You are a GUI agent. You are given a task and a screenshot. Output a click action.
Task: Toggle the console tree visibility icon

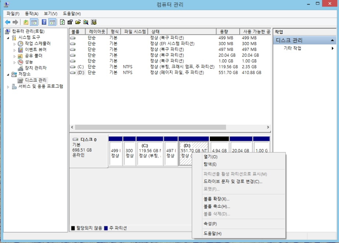(33, 21)
